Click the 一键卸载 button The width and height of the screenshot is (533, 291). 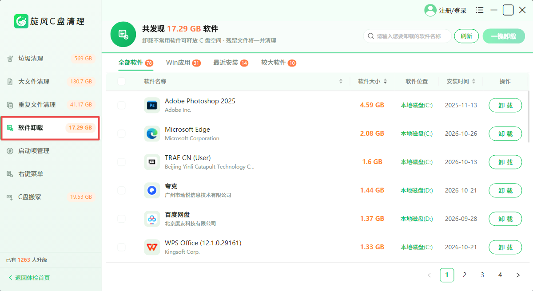coord(504,36)
